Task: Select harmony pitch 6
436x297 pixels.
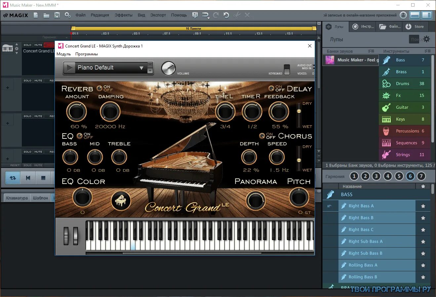Action: click(x=410, y=176)
